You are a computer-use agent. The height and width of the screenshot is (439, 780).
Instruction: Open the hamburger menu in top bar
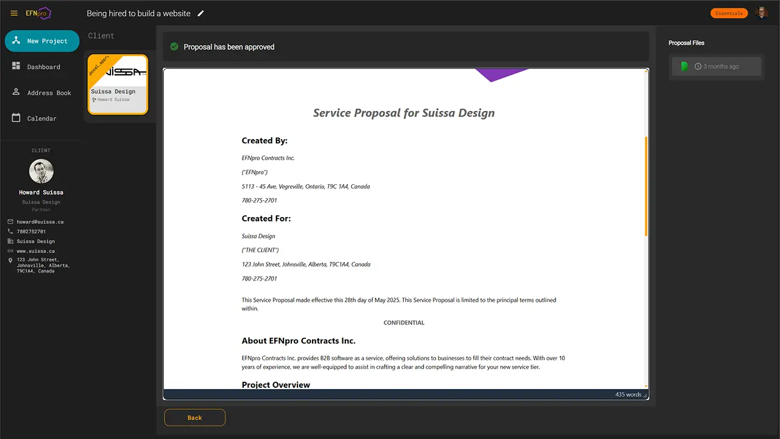14,13
